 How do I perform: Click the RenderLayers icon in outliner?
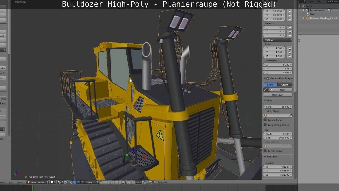[x=308, y=10]
